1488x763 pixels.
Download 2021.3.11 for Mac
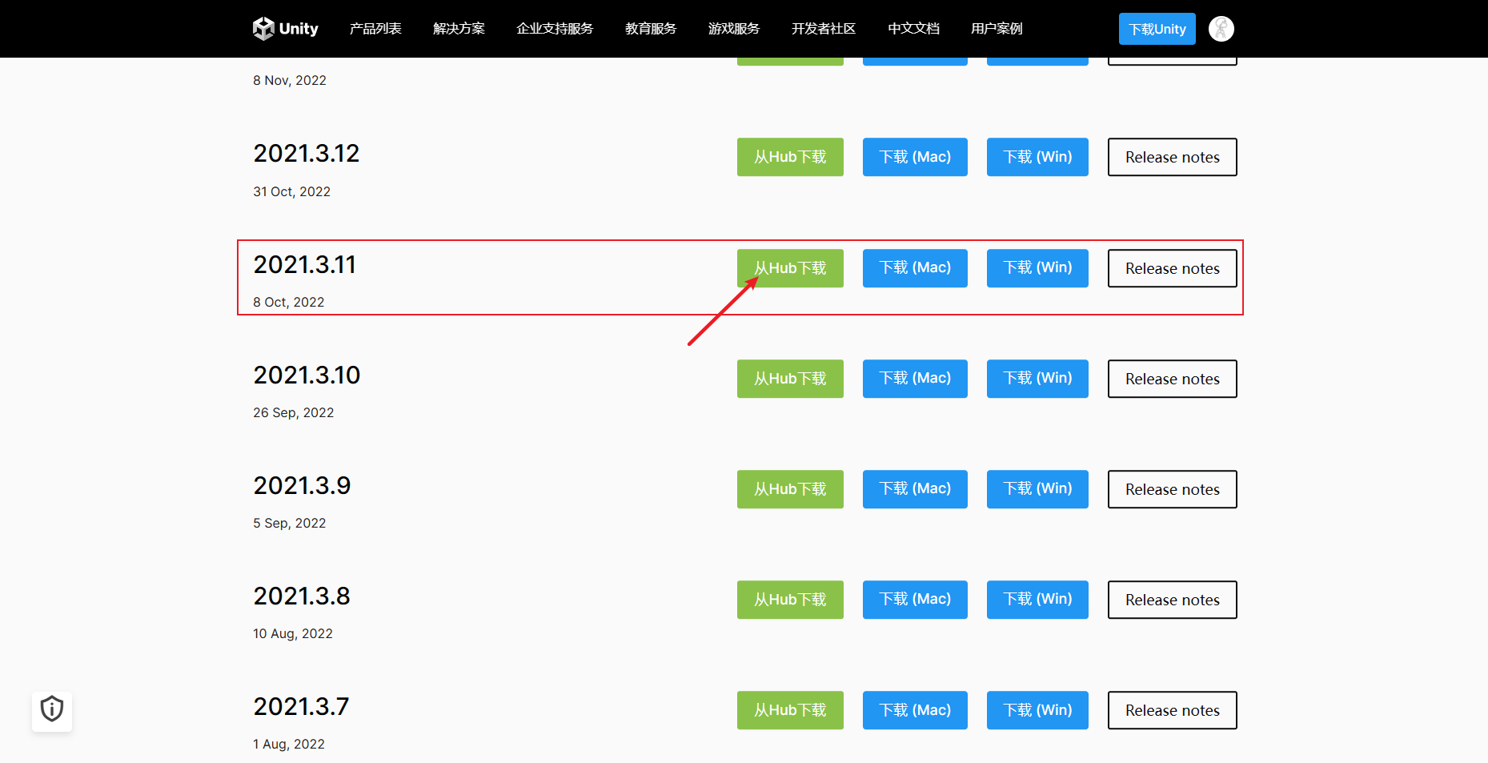click(x=915, y=268)
